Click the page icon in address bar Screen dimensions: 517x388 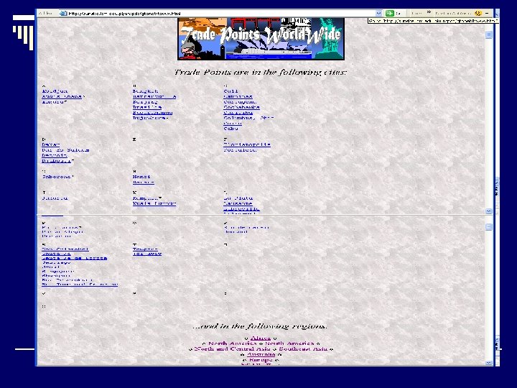[63, 13]
